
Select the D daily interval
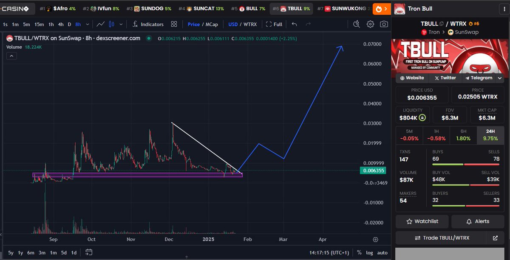coord(70,24)
